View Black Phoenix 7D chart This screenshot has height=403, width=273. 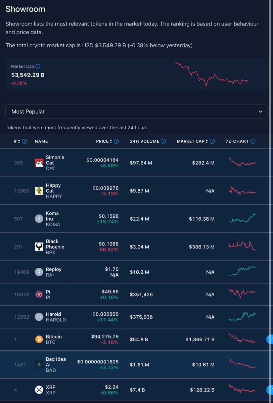[x=242, y=245]
